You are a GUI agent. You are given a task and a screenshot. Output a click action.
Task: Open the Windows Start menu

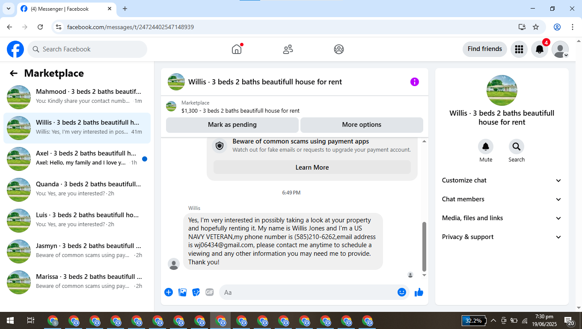[10, 320]
